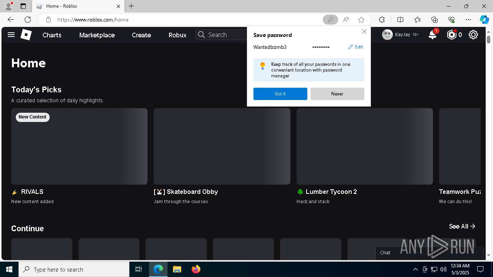Click the page vertical scrollbar thumb

point(488,39)
